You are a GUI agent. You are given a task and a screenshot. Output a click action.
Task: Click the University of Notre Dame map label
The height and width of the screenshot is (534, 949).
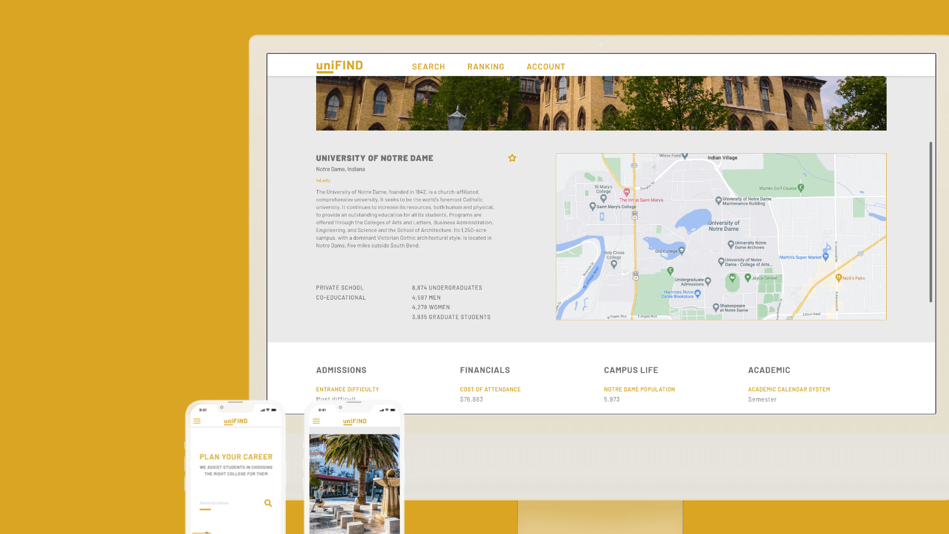[x=724, y=226]
